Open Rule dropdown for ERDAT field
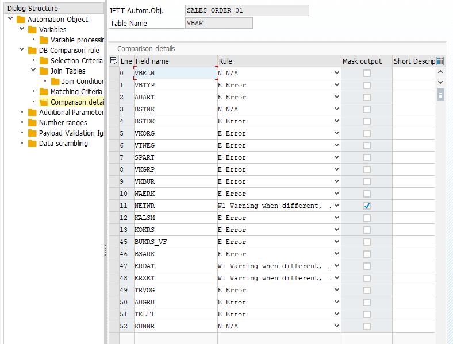 tap(336, 266)
